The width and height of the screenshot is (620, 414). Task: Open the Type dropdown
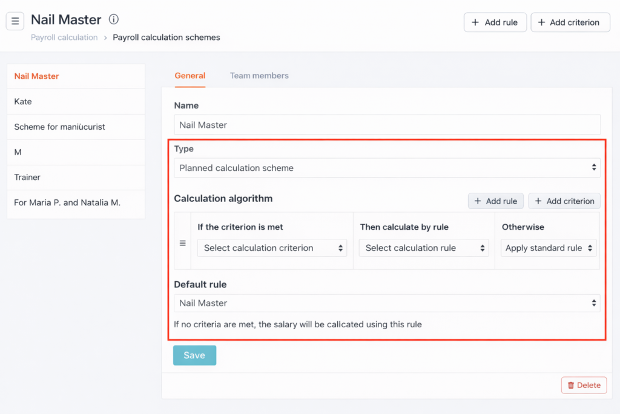pos(387,168)
